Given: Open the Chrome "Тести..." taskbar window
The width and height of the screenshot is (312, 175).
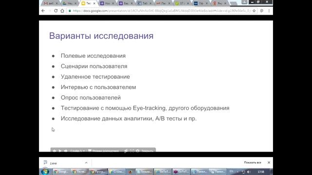Looking at the screenshot, I should click(79, 172).
